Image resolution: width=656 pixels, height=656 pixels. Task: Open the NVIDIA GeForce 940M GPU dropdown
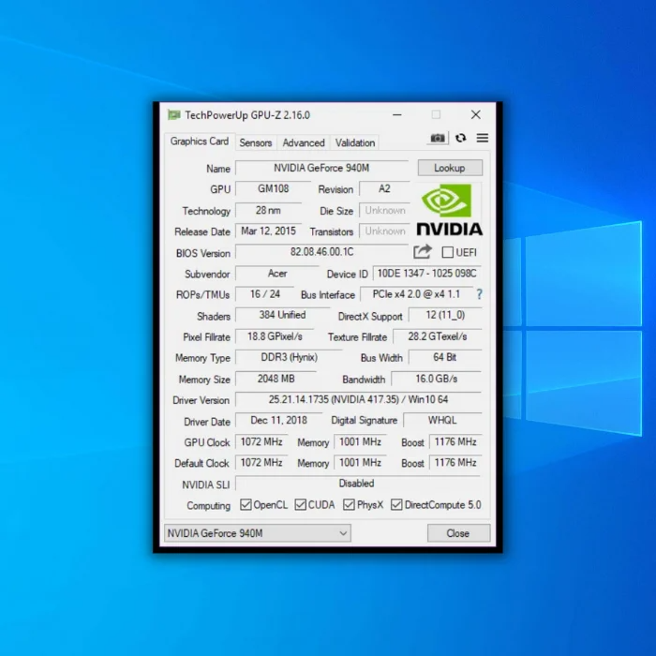tap(258, 533)
